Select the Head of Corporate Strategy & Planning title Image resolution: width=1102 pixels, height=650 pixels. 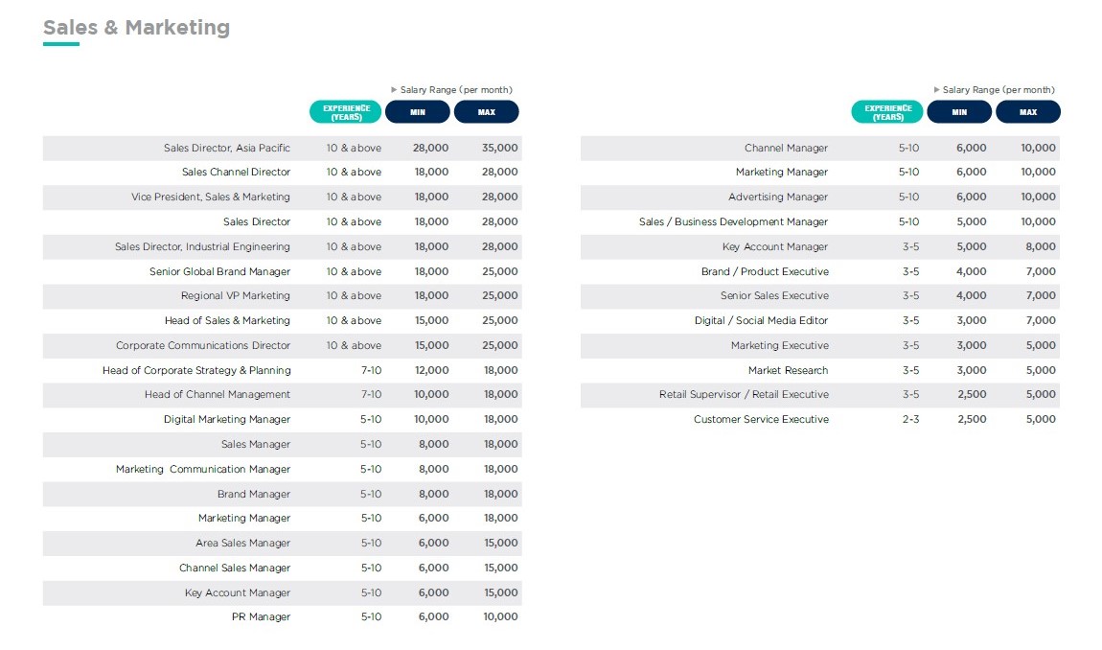pyautogui.click(x=196, y=370)
